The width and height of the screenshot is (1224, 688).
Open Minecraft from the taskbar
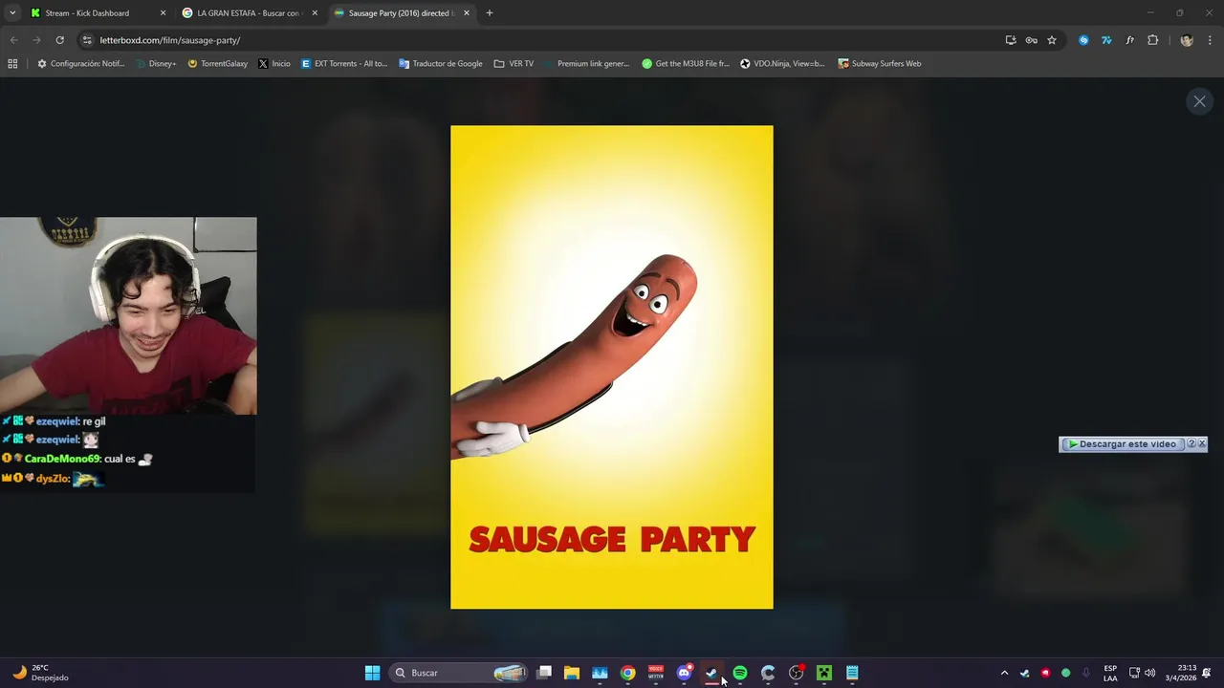point(824,673)
